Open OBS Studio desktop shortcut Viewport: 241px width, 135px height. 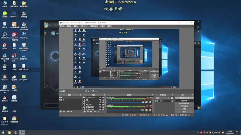pyautogui.click(x=5, y=36)
